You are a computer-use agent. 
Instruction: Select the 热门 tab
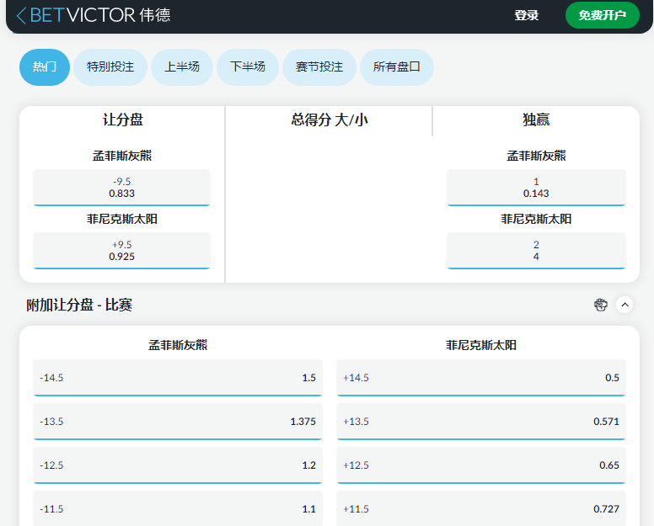pos(45,67)
